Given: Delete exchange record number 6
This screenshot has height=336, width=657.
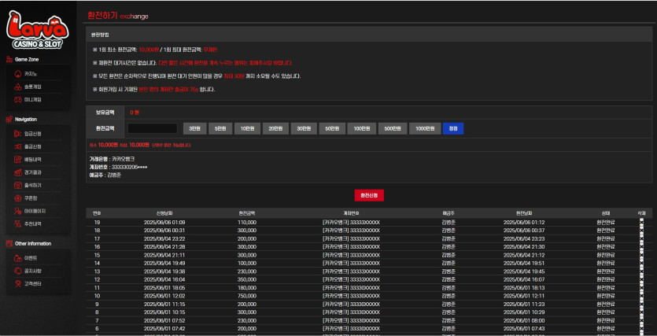Looking at the screenshot, I should (x=641, y=328).
